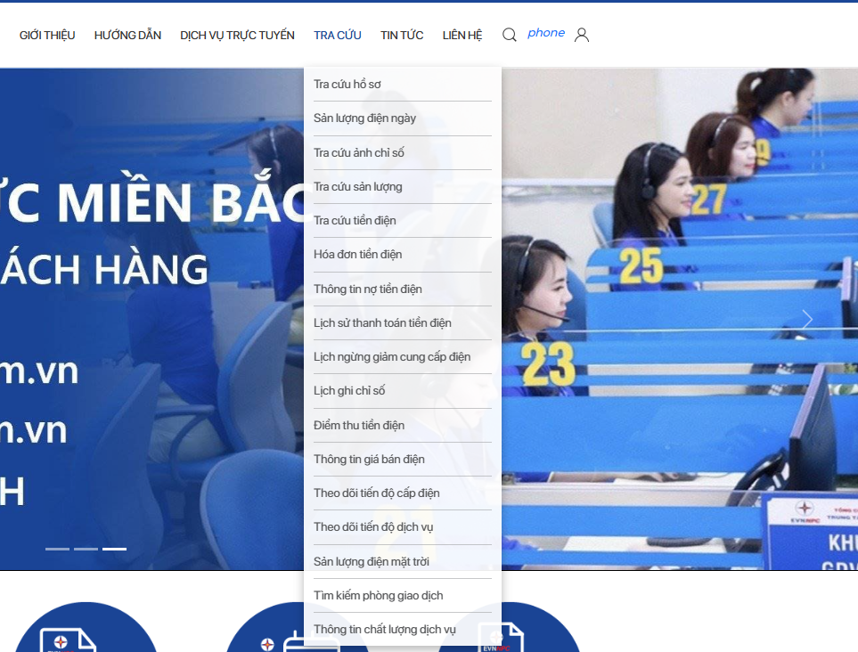Expand the HƯỚNG DẪN menu
Screen dimensions: 858x652
pos(127,36)
